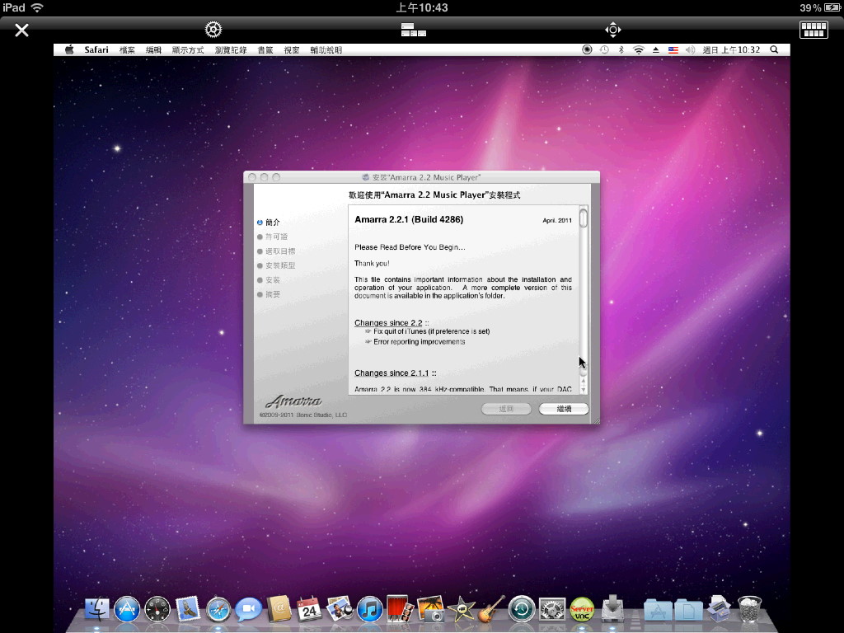Open Mail stamp icon in Dock

(x=188, y=610)
